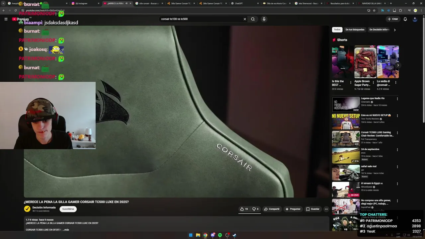
Task: Go forward with the browser forward arrow
Action: pyautogui.click(x=9, y=10)
